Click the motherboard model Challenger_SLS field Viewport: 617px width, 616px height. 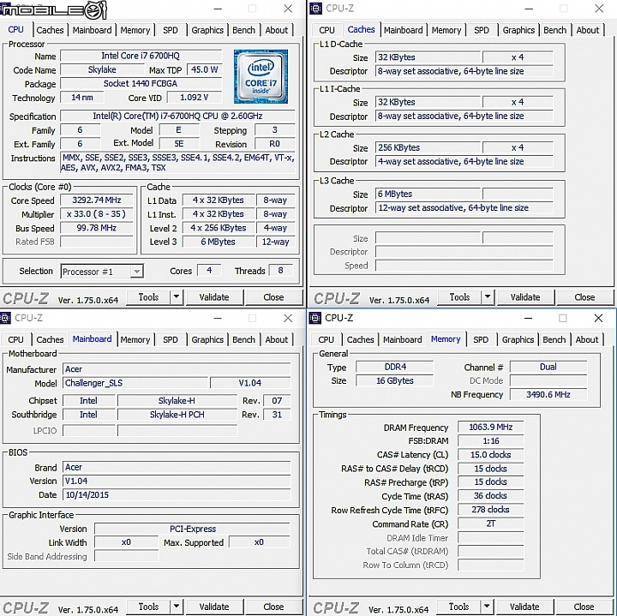tap(135, 383)
